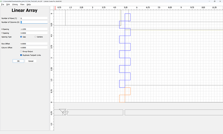Click the Row Offset field

click(x=34, y=44)
